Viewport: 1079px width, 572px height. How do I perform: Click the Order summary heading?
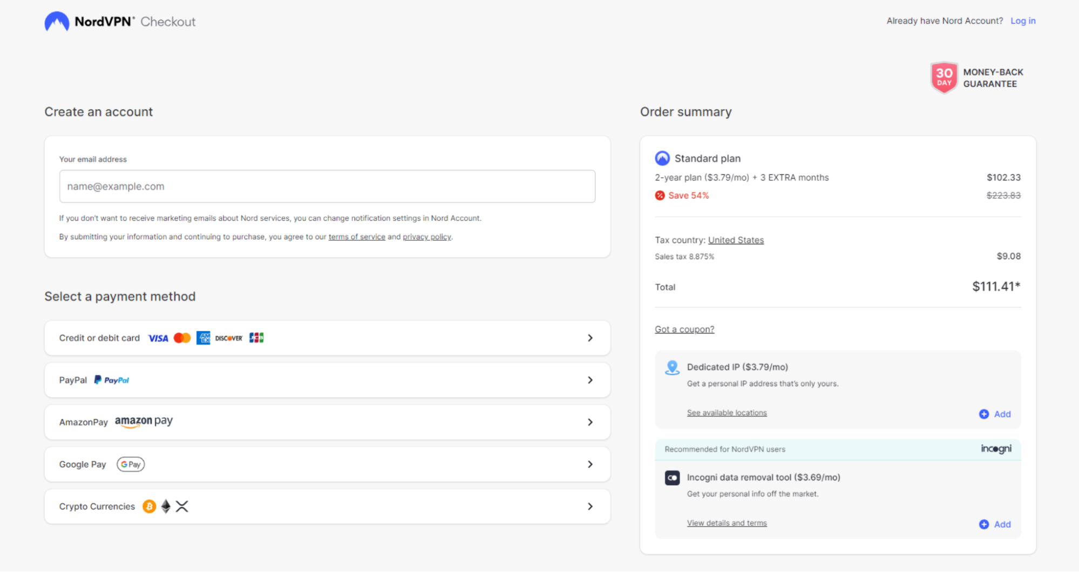click(686, 112)
